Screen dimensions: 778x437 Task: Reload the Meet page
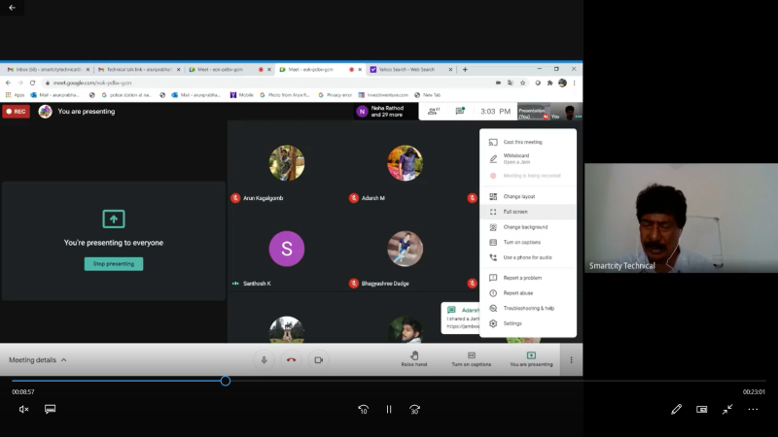[x=33, y=83]
